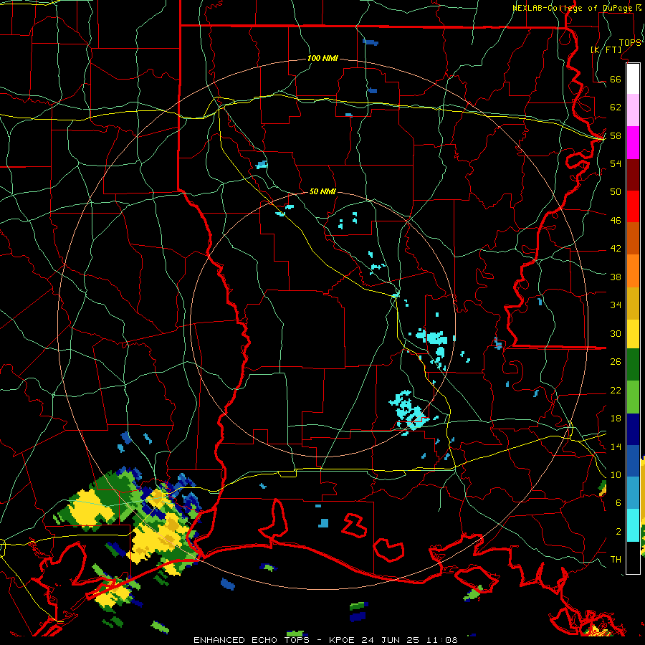The image size is (645, 645).
Task: Pick the gold legend swatch
Action: [633, 303]
